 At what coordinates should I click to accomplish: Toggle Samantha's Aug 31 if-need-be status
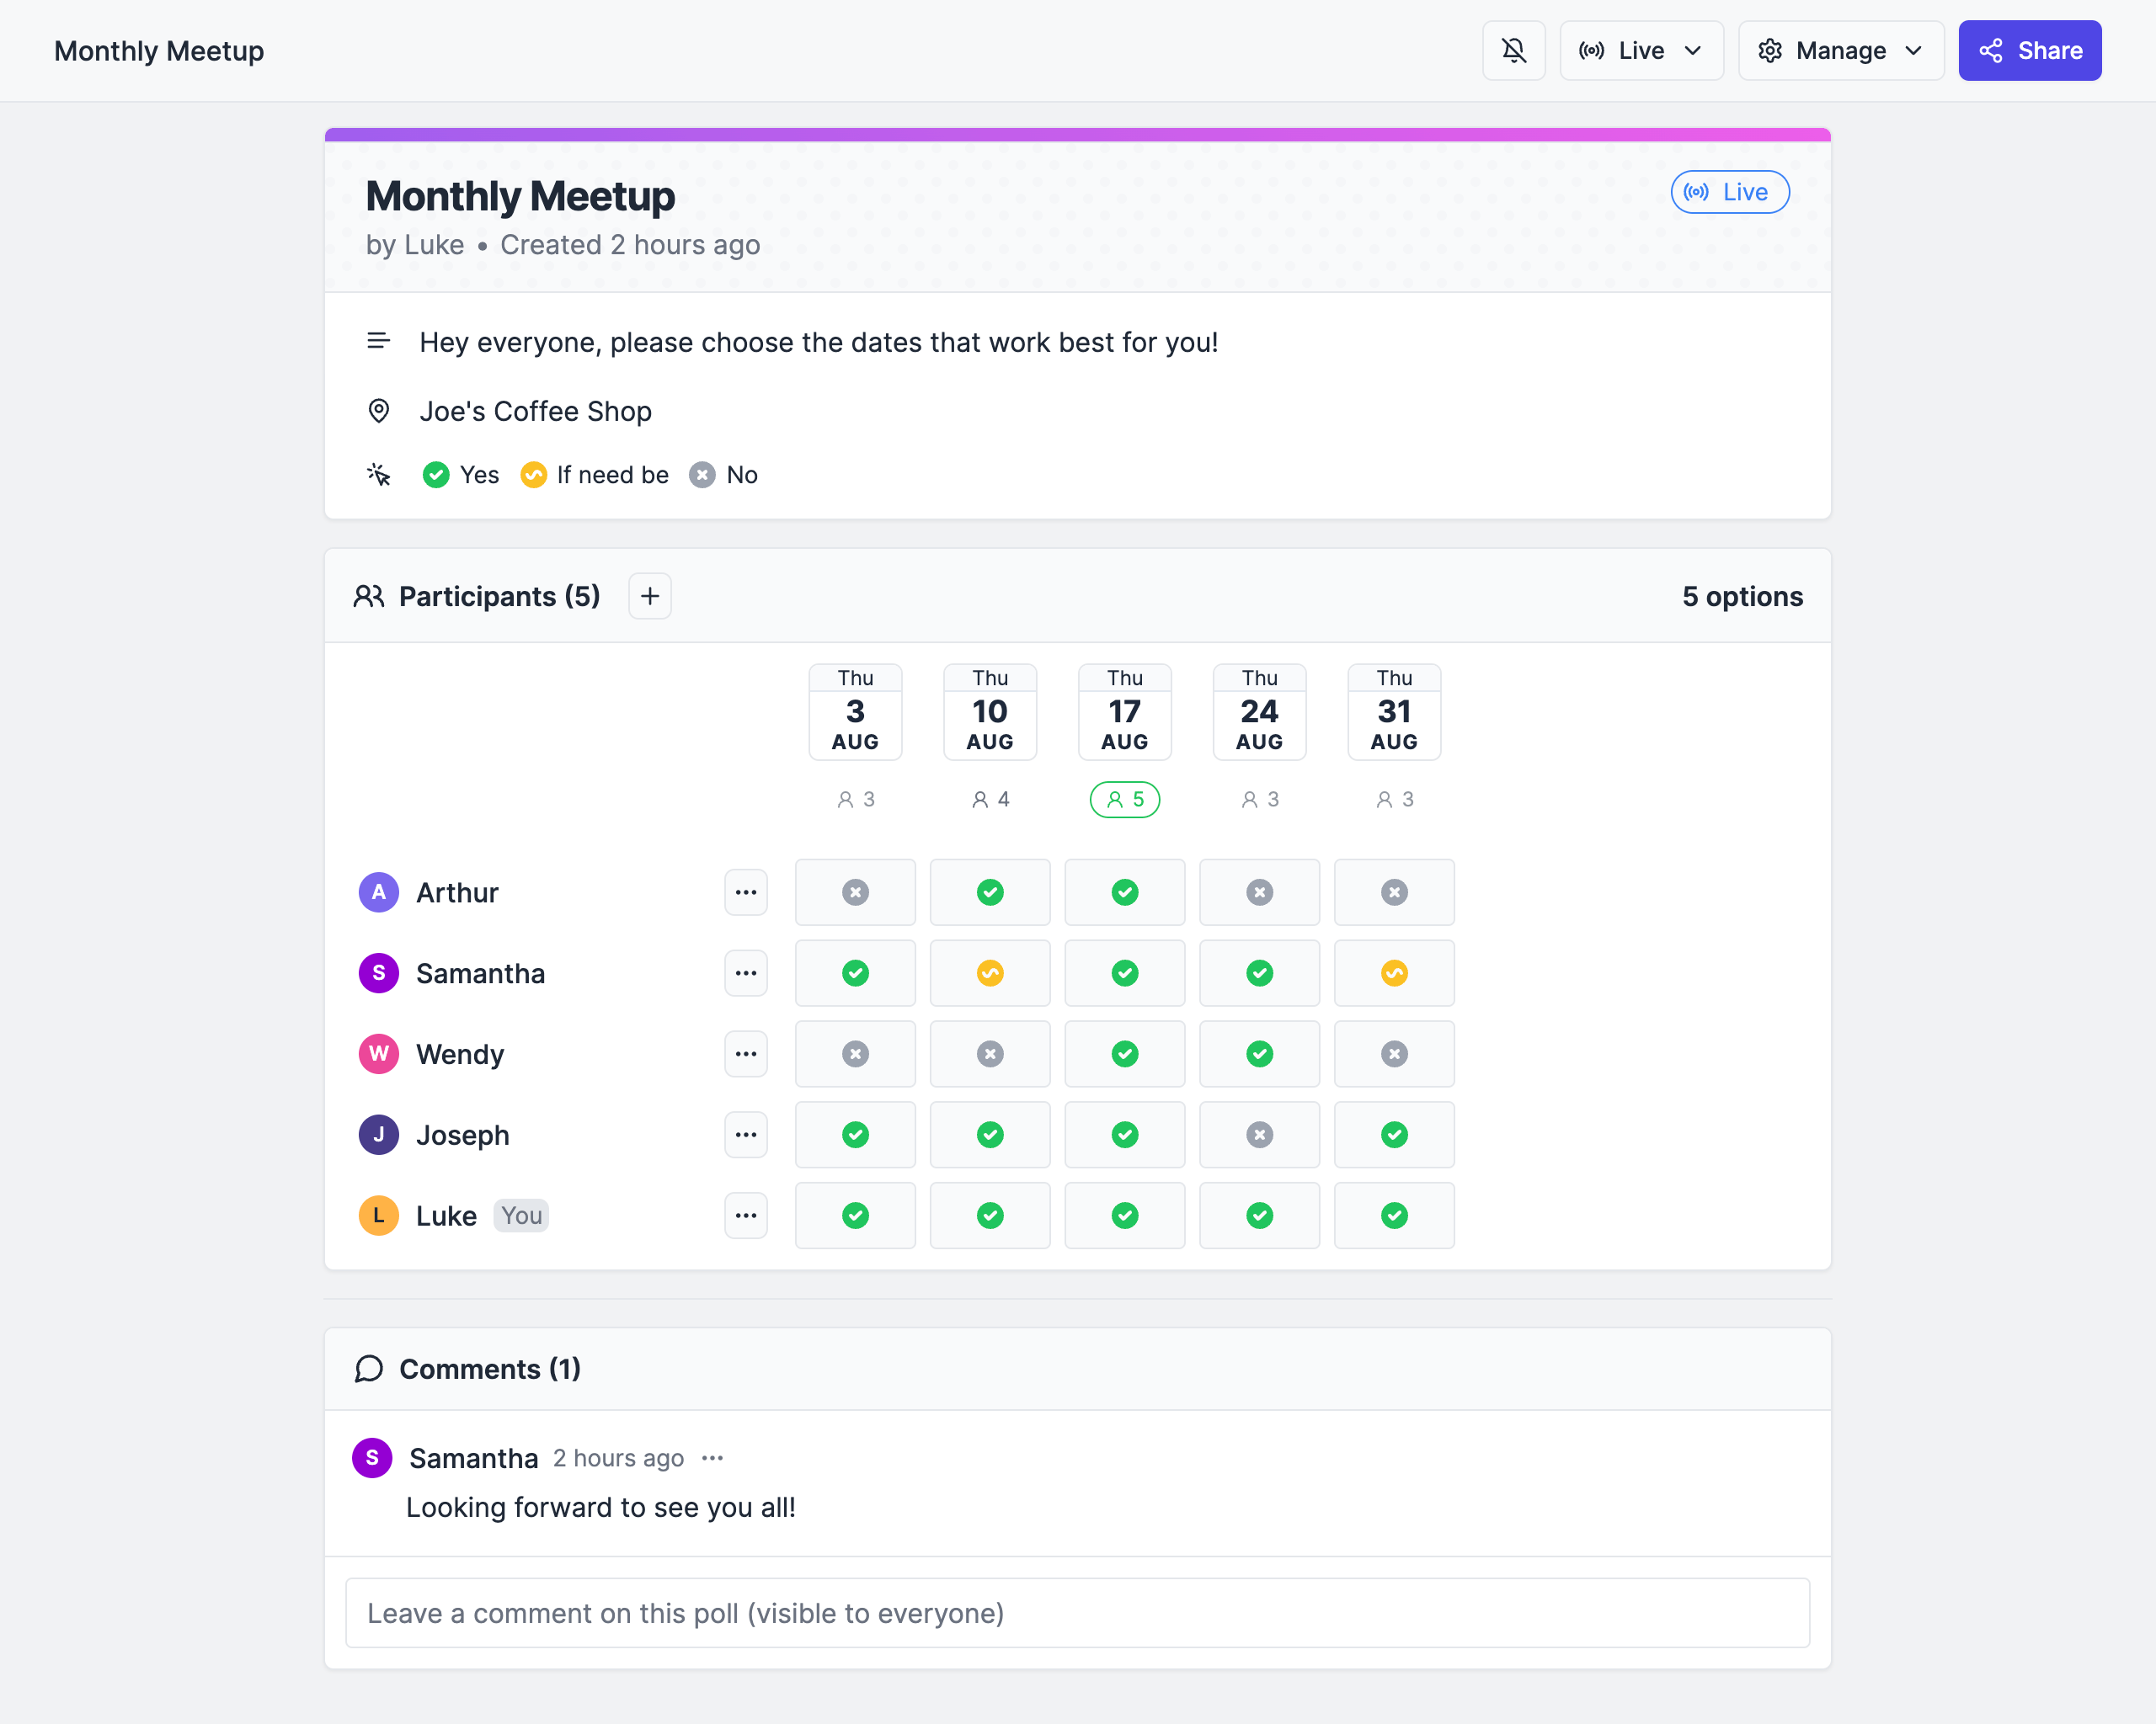coord(1394,973)
